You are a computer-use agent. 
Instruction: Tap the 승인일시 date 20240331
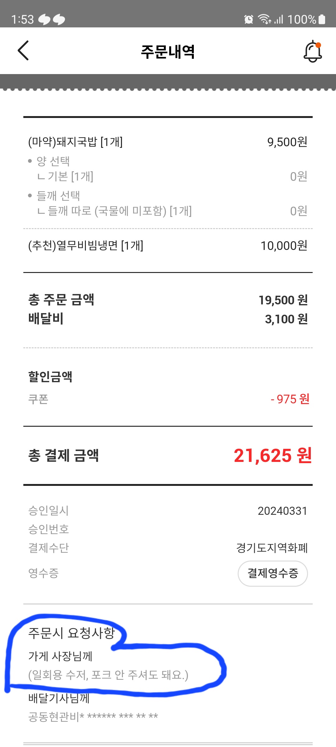(x=282, y=511)
